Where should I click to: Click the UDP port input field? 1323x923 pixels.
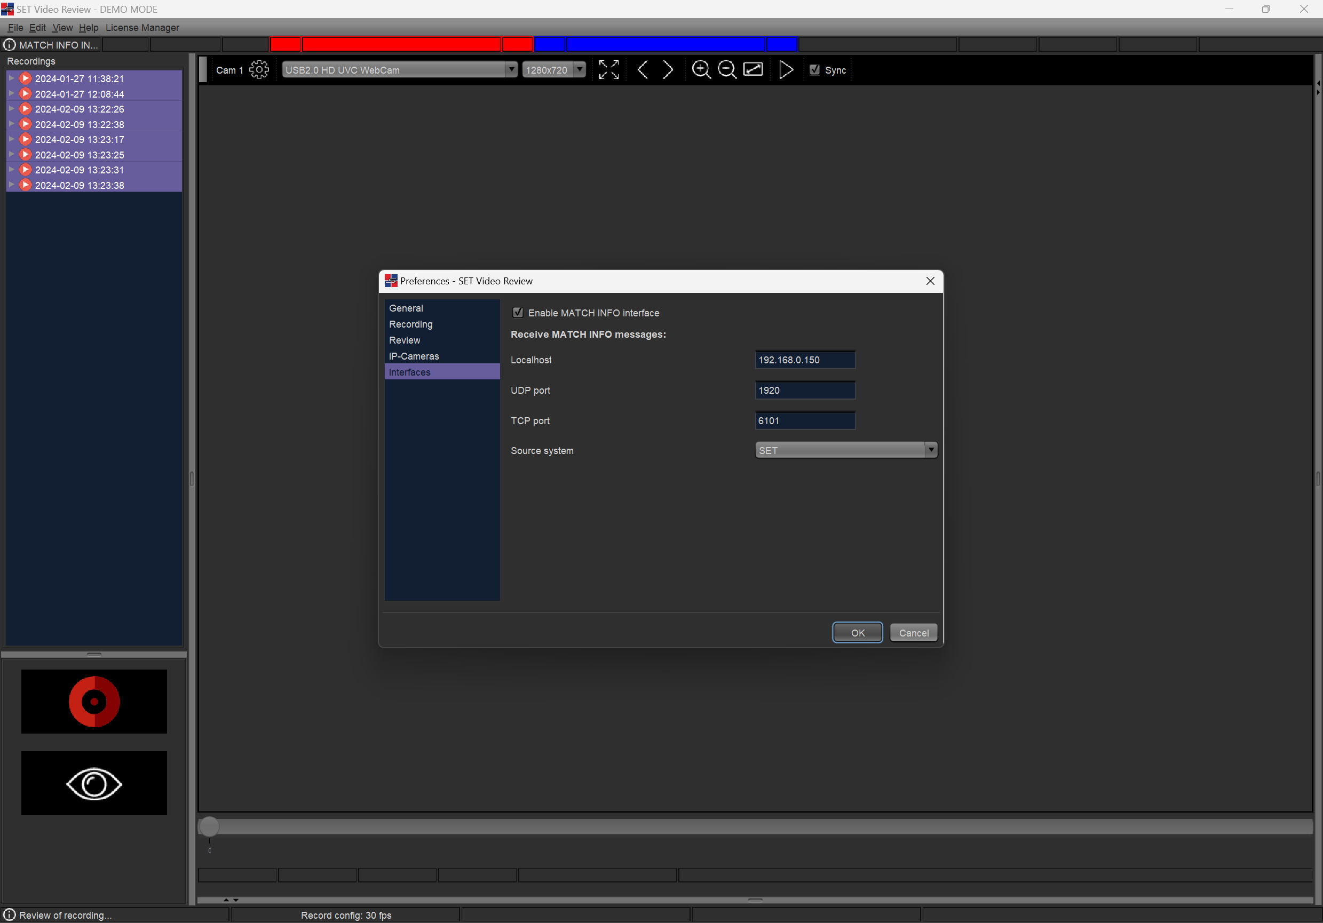pyautogui.click(x=804, y=390)
